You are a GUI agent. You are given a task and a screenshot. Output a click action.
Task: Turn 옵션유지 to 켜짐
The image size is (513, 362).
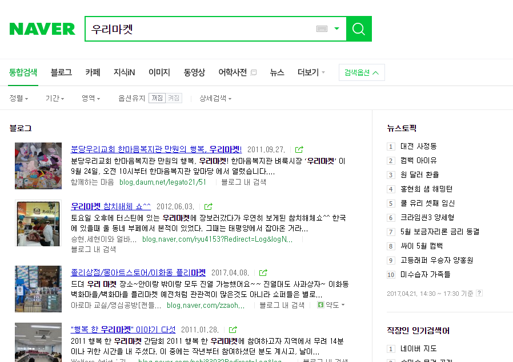click(174, 98)
